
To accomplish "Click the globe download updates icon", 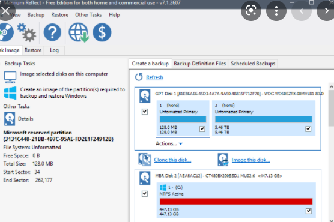I will (79, 32).
